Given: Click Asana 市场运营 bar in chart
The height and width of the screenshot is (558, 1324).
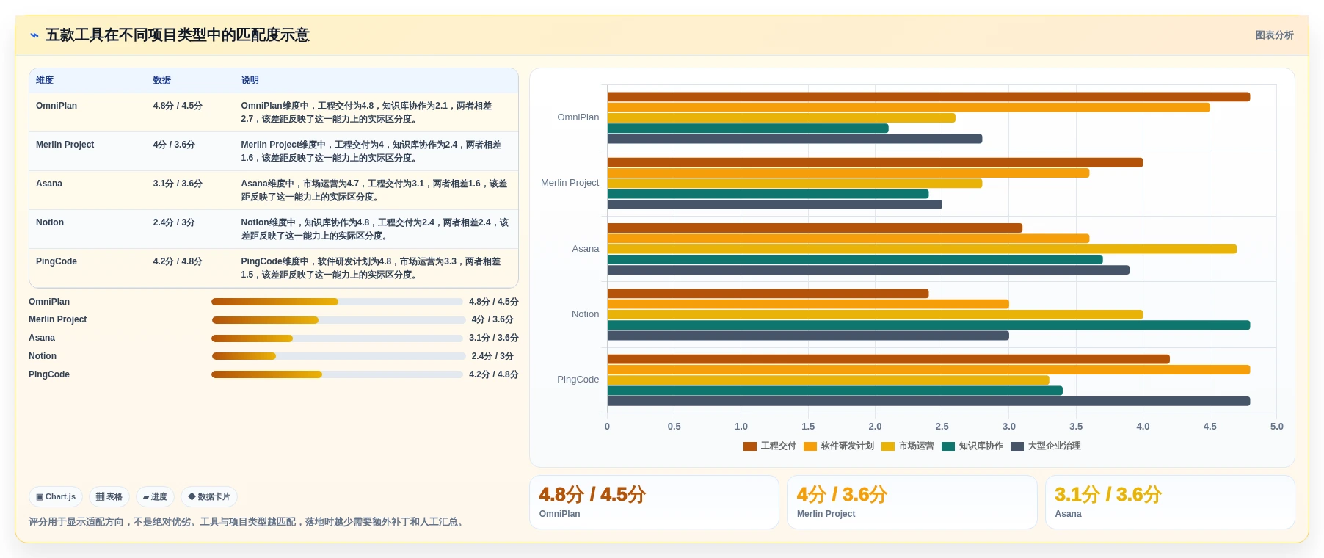Looking at the screenshot, I should [x=922, y=249].
